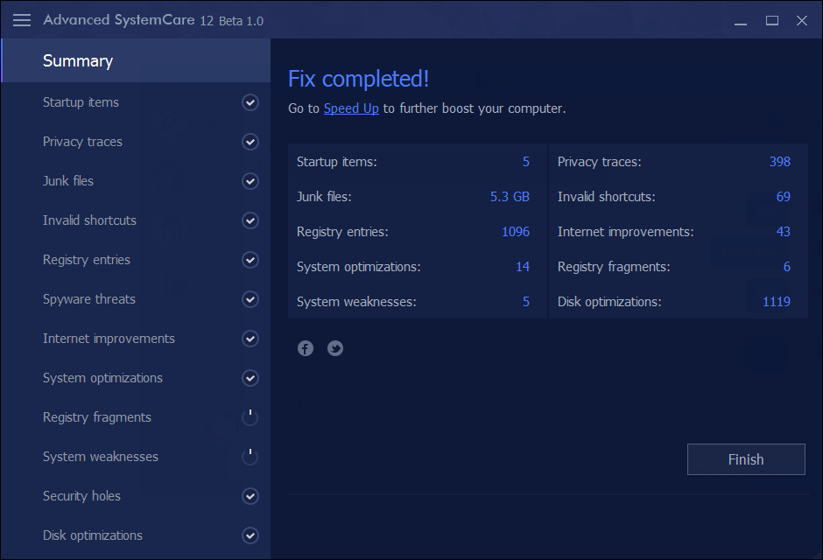
Task: Click the Privacy traces checkmark icon
Action: click(x=250, y=142)
